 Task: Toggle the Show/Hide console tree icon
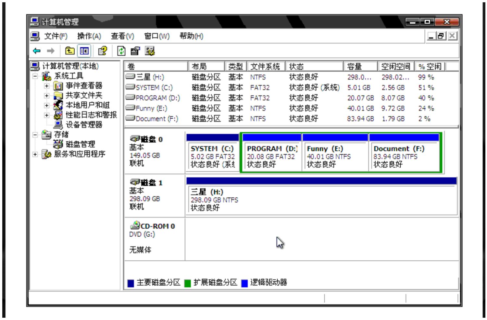(x=84, y=51)
